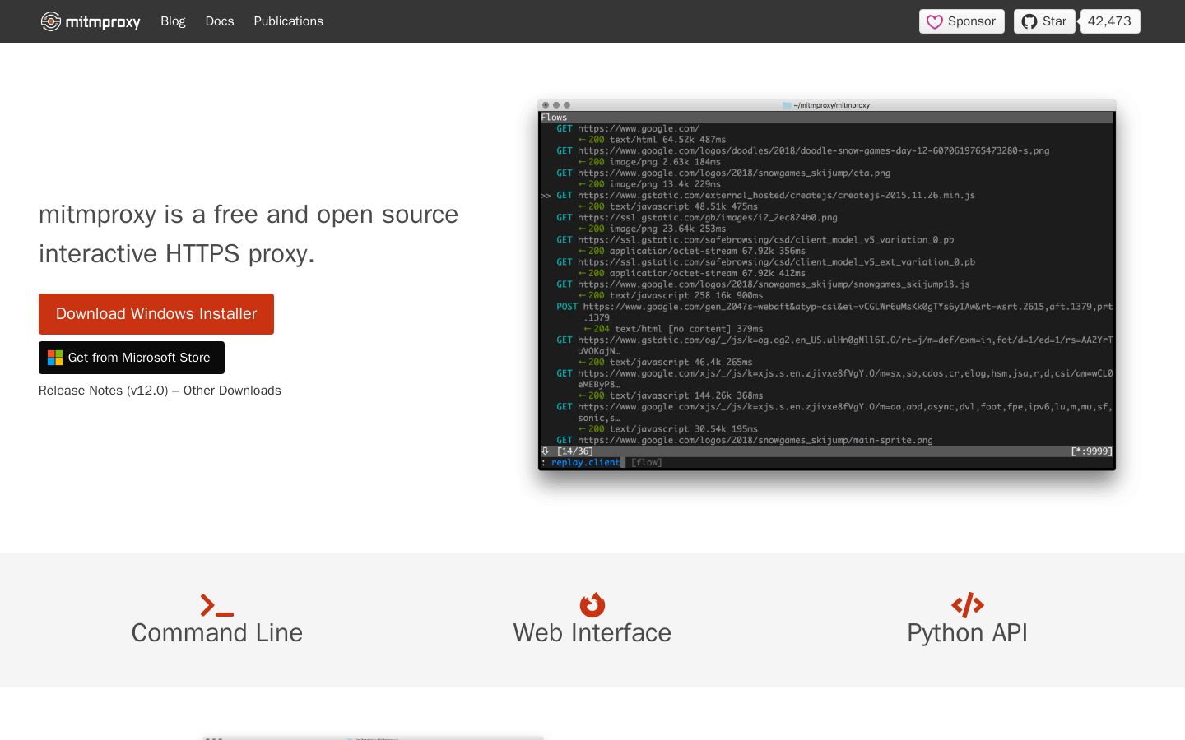1185x740 pixels.
Task: Click the Command Line prompt icon
Action: [217, 605]
